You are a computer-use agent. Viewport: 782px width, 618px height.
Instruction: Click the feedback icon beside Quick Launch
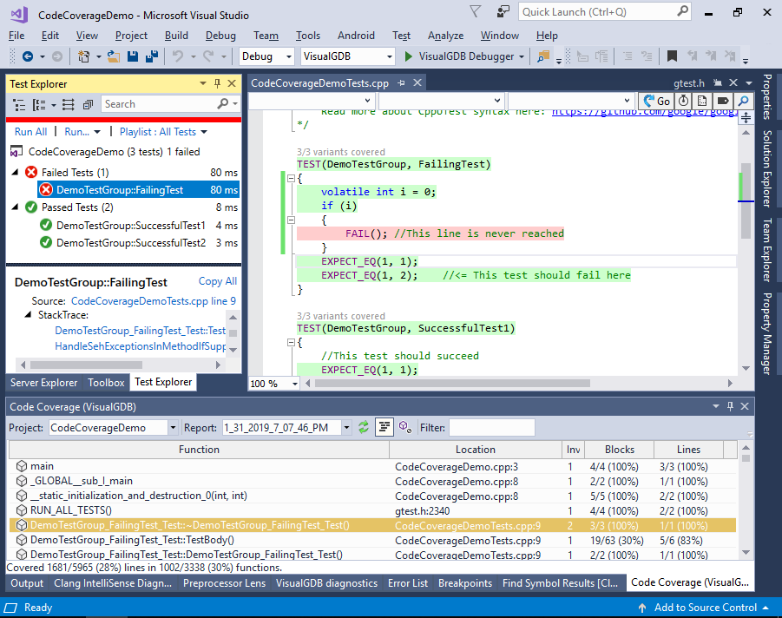tap(503, 11)
